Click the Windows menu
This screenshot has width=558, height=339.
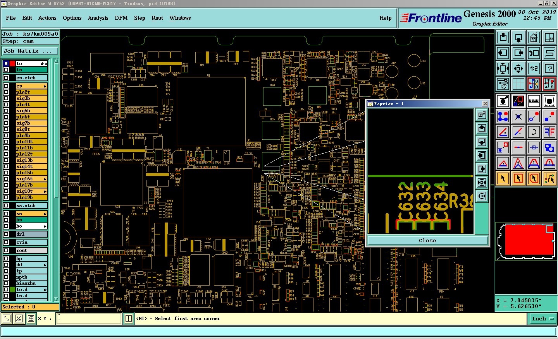[x=180, y=18]
